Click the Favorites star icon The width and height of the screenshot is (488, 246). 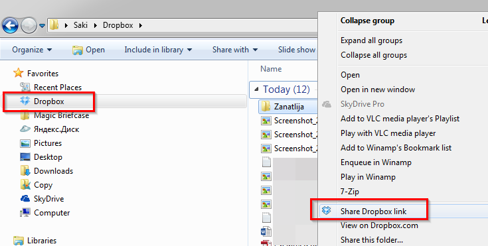(19, 73)
